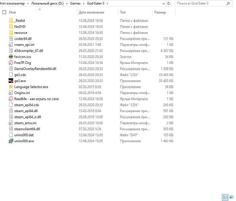This screenshot has width=236, height=201.
Task: Expand chevron after Games breadcrumb
Action: pos(84,4)
